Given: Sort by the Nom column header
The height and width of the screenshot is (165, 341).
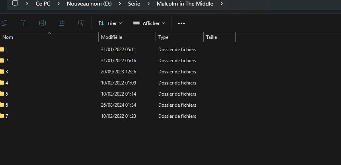Looking at the screenshot, I should pos(8,37).
